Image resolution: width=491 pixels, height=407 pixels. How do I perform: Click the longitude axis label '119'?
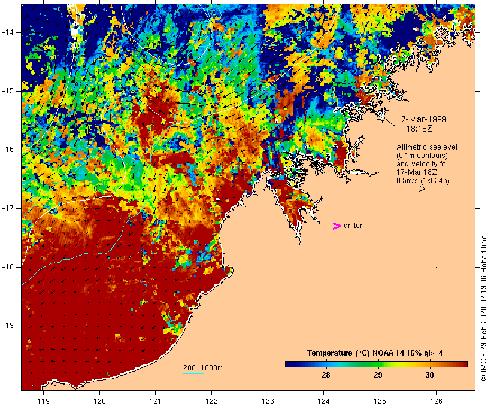[44, 401]
